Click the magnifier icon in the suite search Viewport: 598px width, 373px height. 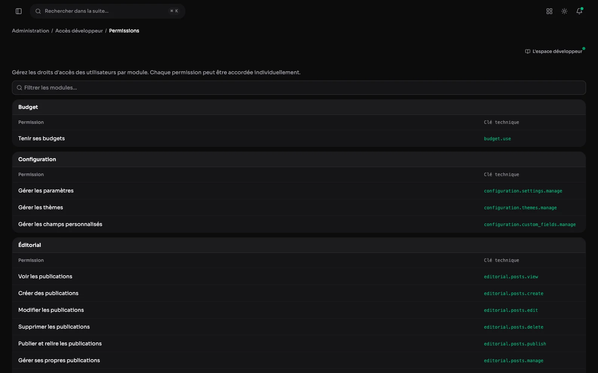[x=38, y=11]
